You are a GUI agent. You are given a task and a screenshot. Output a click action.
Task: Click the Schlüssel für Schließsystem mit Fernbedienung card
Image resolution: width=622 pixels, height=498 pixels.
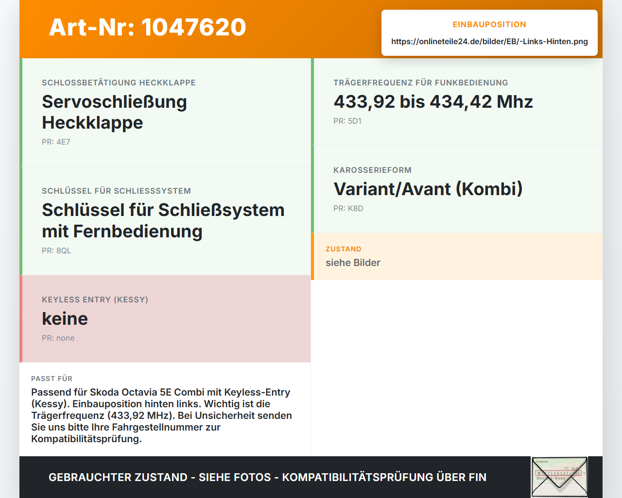[x=165, y=221]
